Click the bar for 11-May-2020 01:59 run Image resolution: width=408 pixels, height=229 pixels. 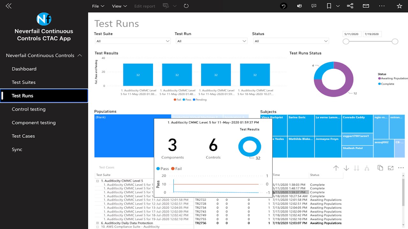[216, 75]
